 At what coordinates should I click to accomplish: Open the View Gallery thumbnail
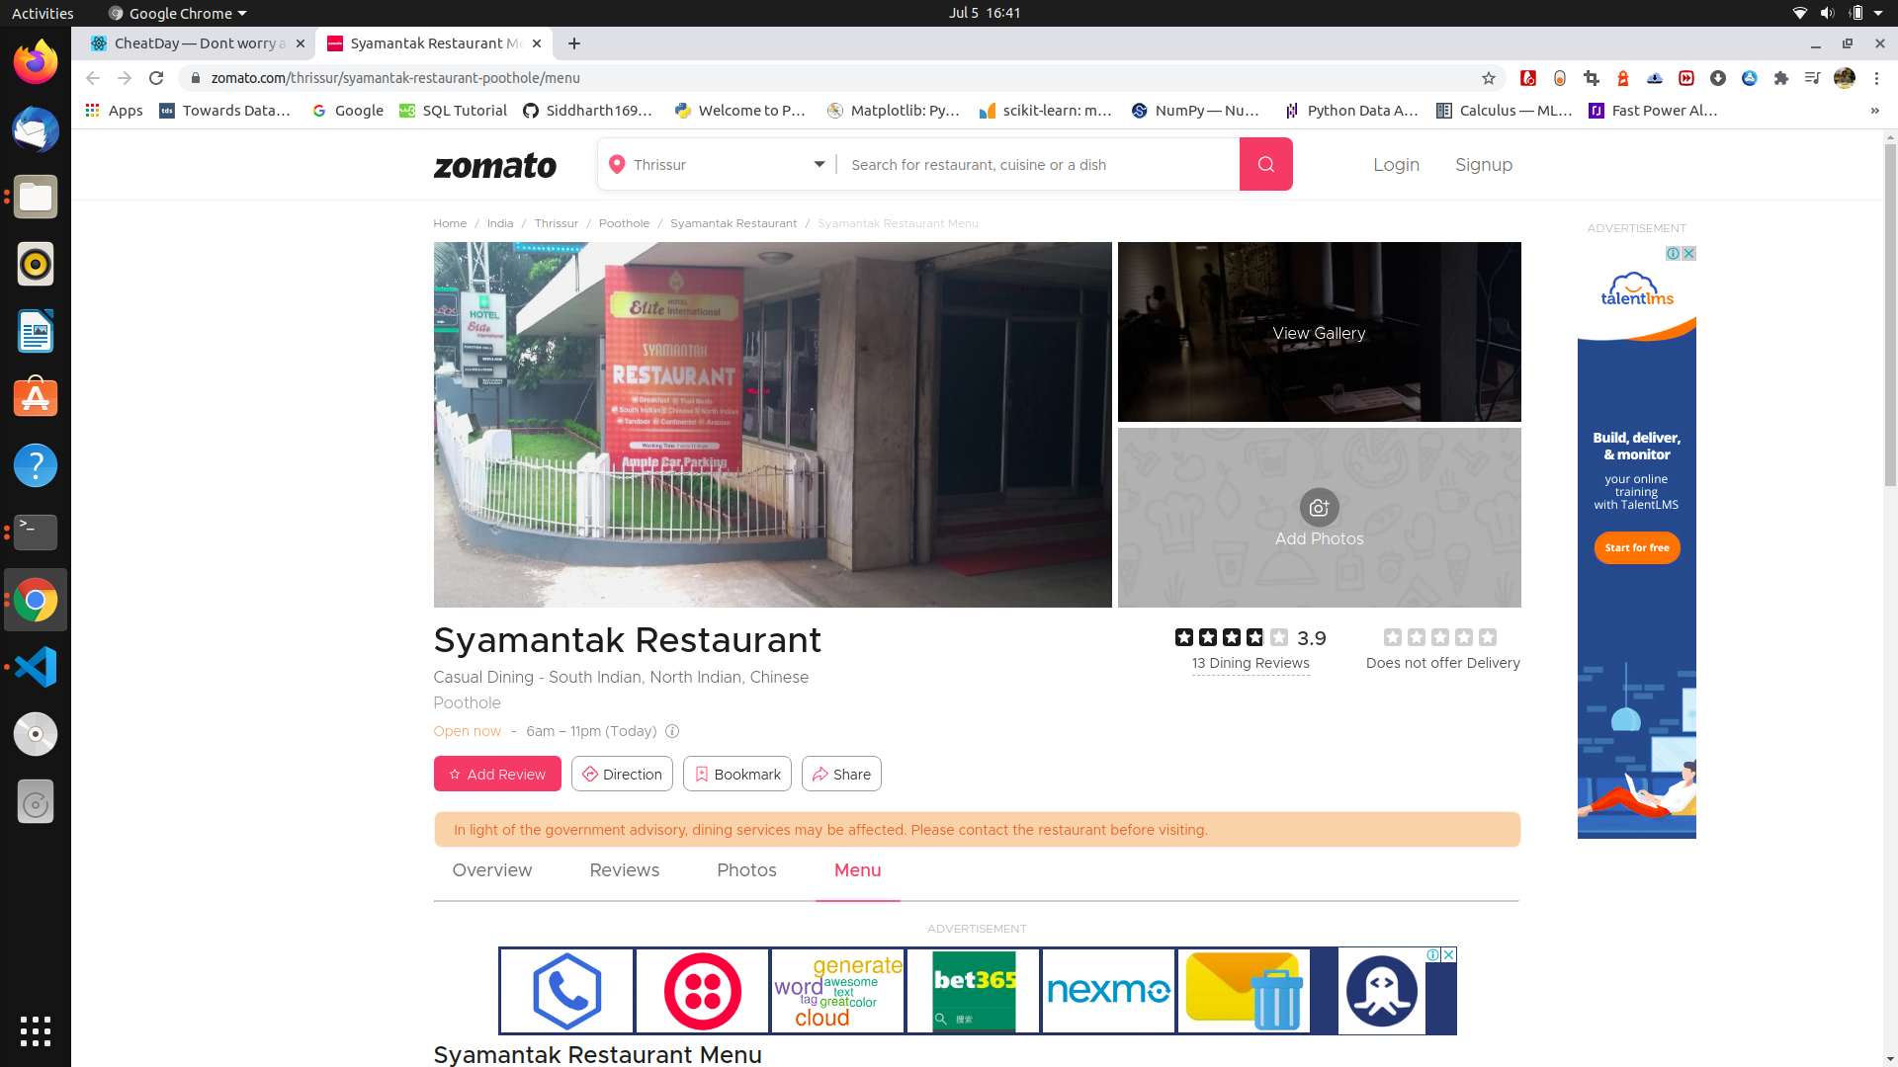point(1319,333)
